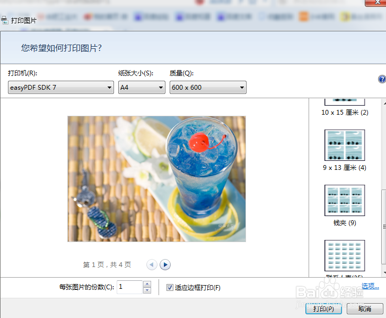Image resolution: width=386 pixels, height=318 pixels.
Task: Go to the previous preview page
Action: point(152,265)
